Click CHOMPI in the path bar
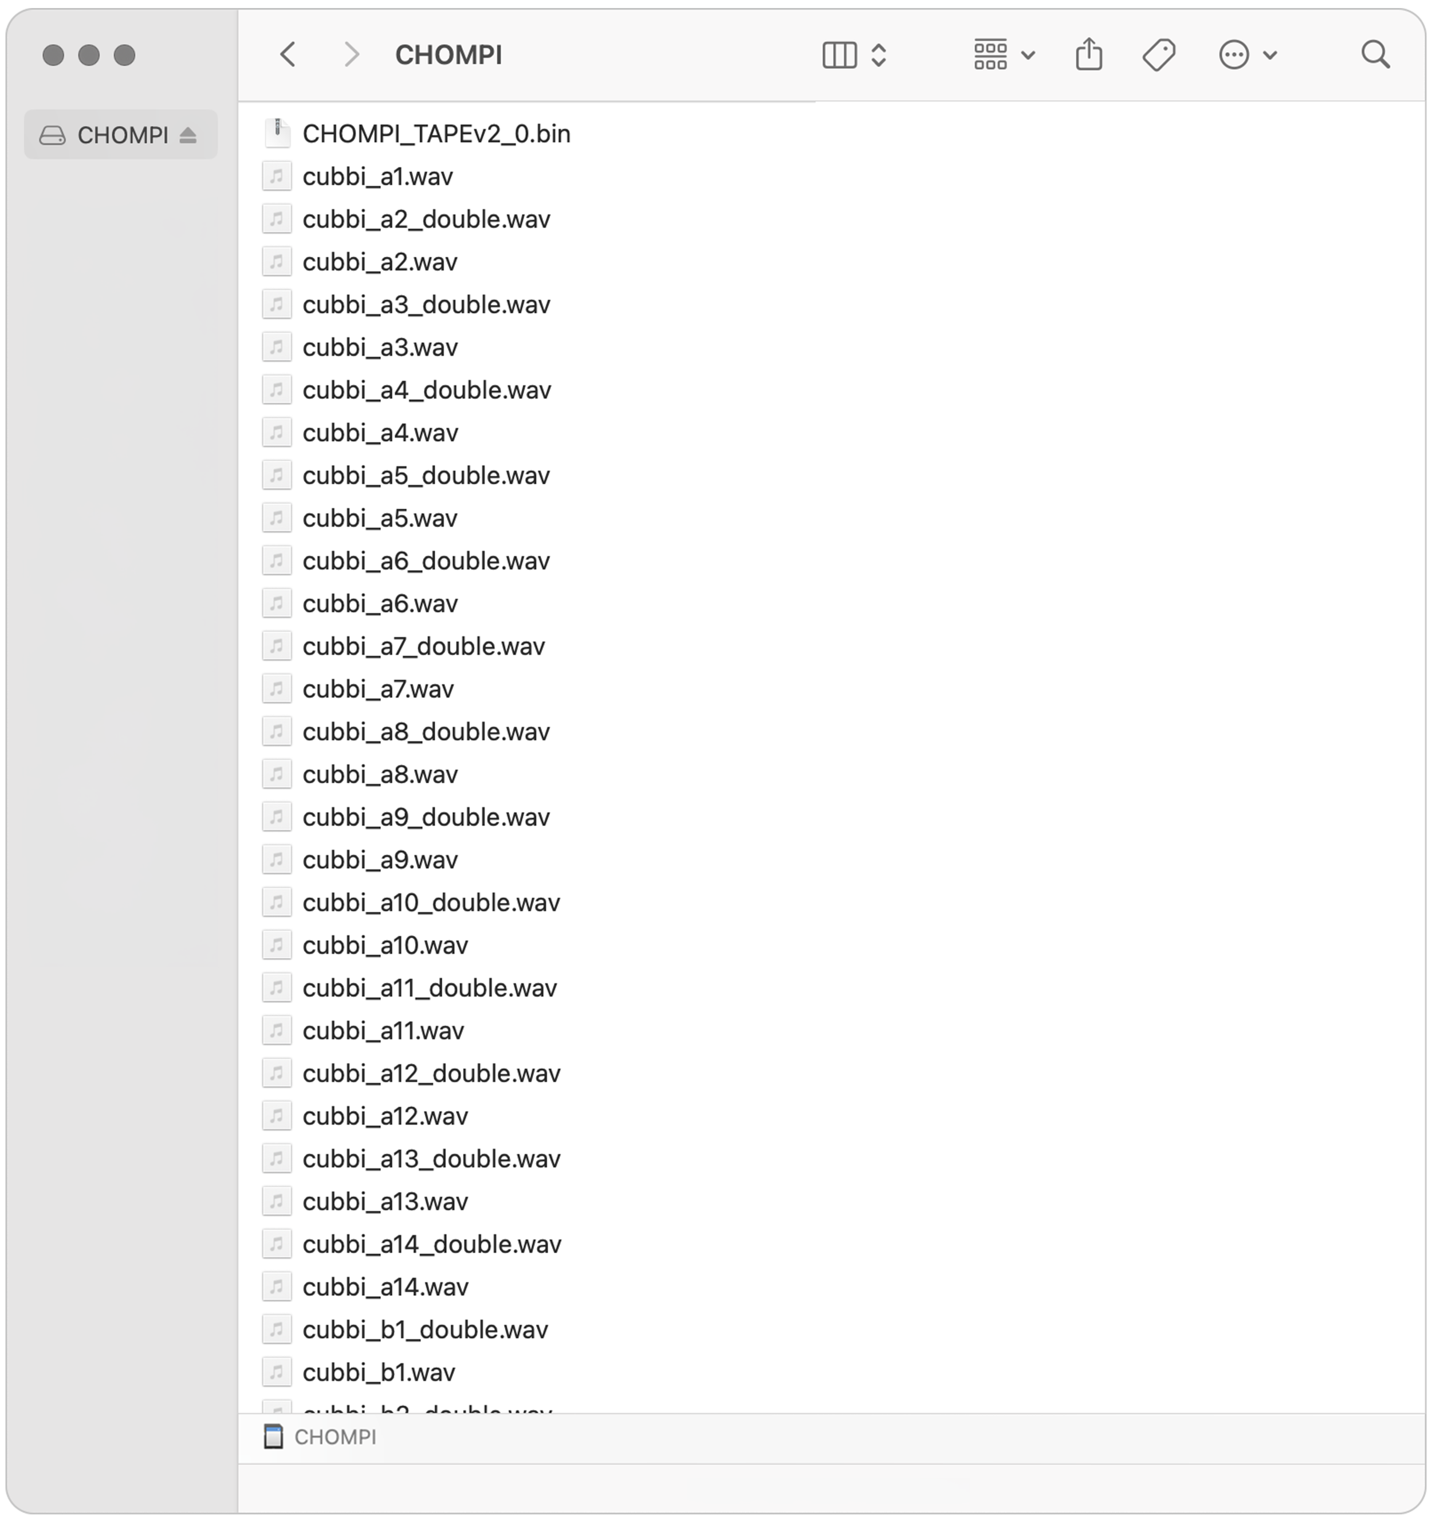 [335, 1437]
